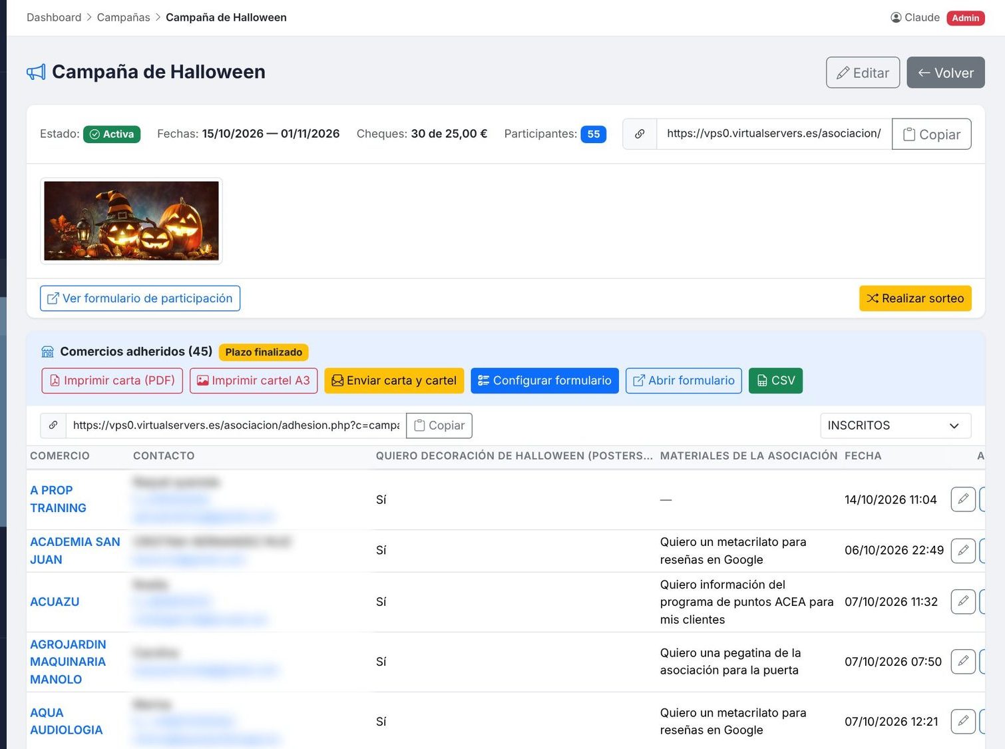Click the Plazo finalizado badge
Viewport: 1005px width, 749px height.
264,352
